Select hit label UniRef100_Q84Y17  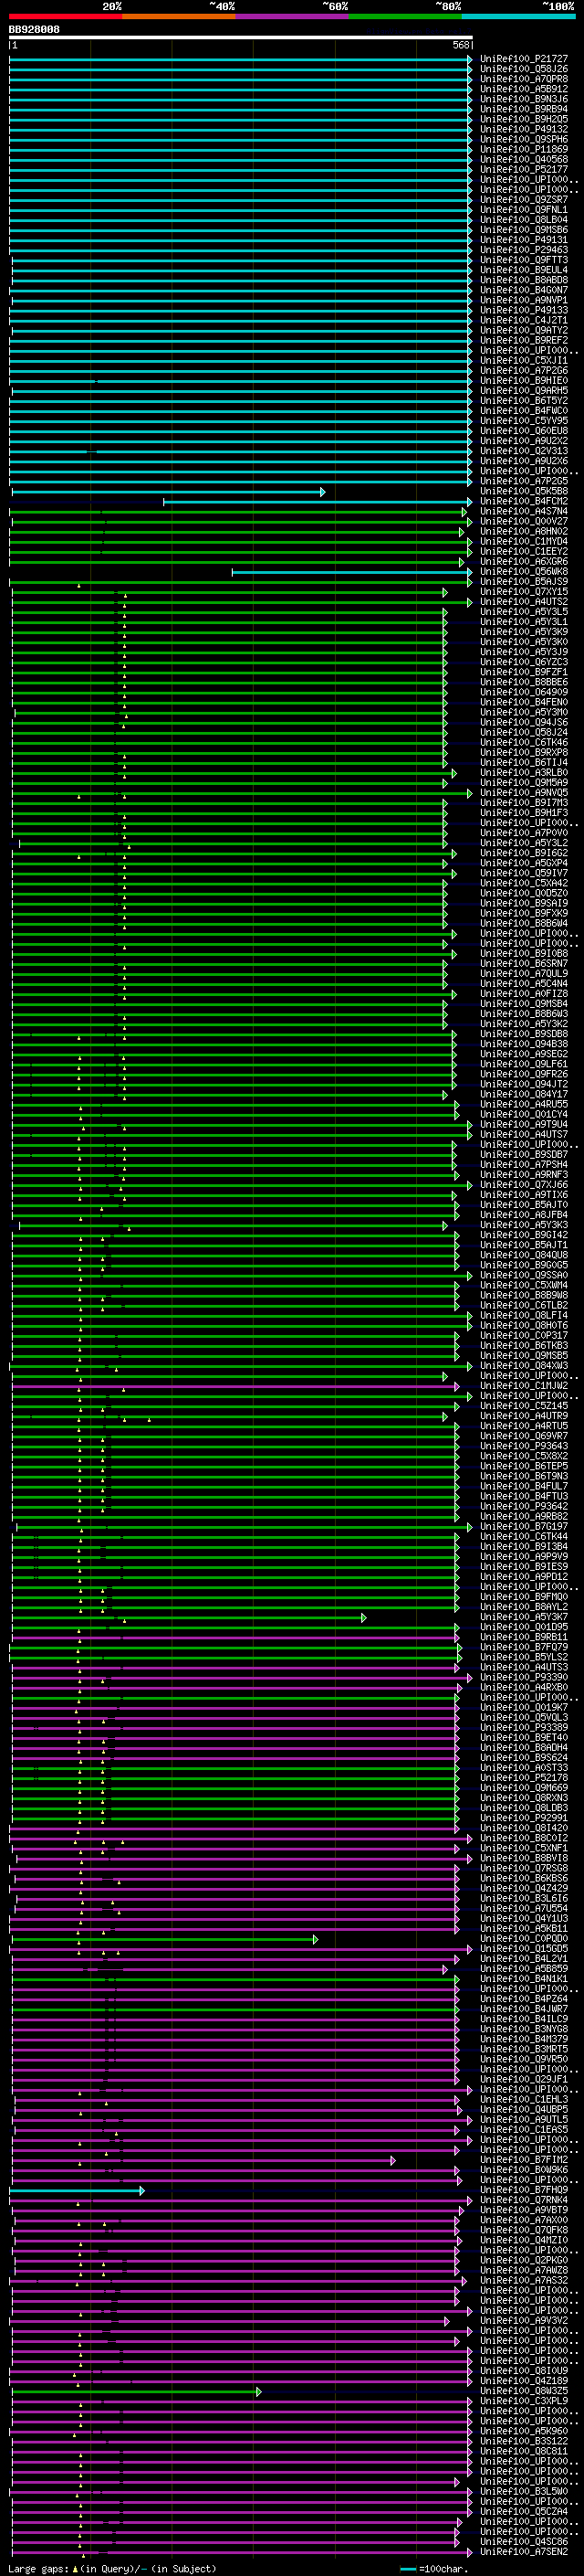point(523,1094)
